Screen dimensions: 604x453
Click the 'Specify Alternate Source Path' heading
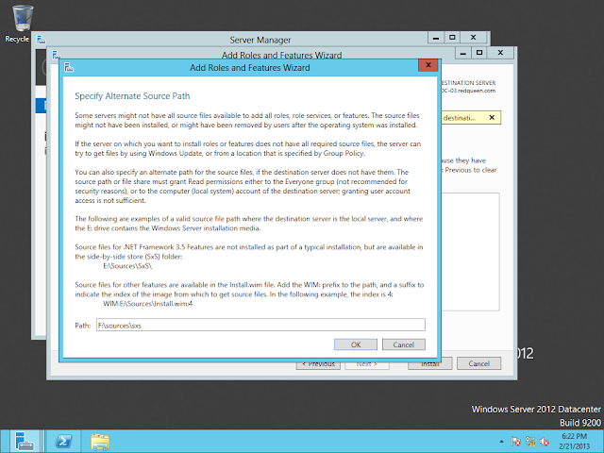tap(132, 96)
